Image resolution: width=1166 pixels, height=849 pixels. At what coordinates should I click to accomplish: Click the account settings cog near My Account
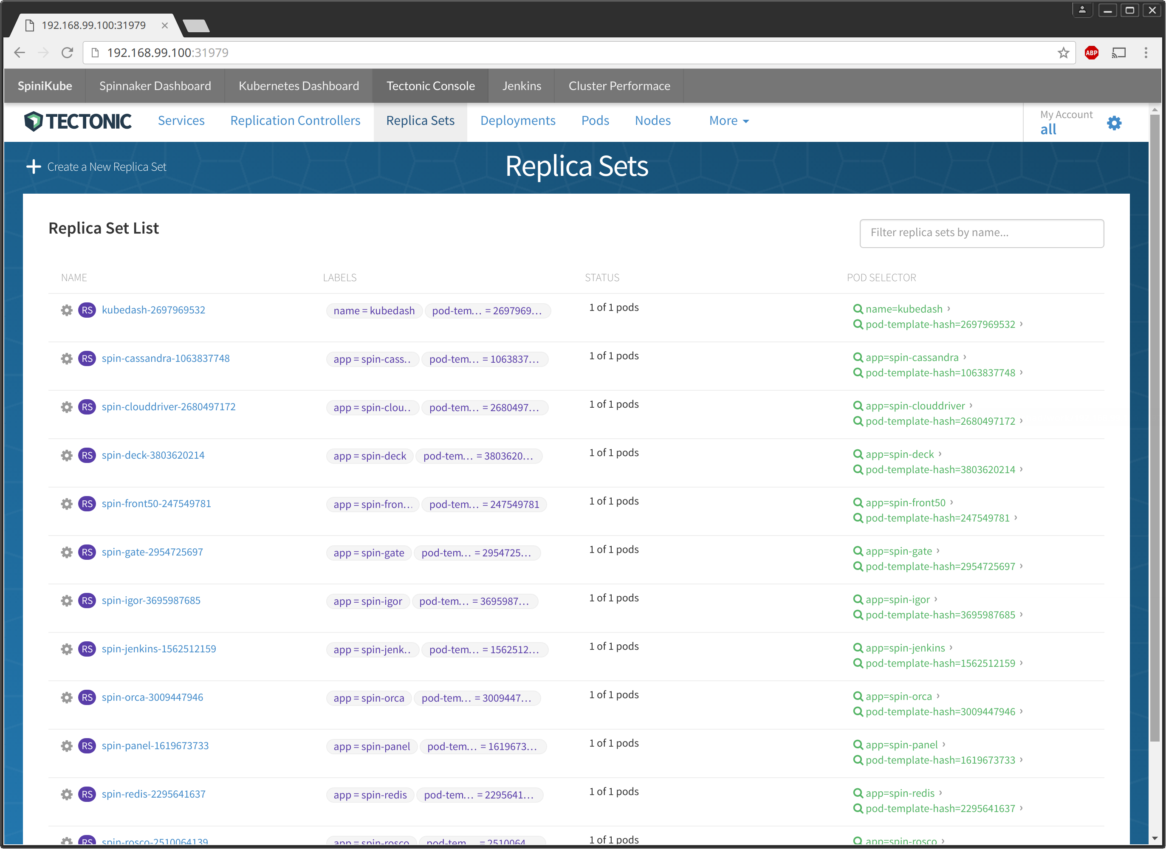[x=1114, y=123]
